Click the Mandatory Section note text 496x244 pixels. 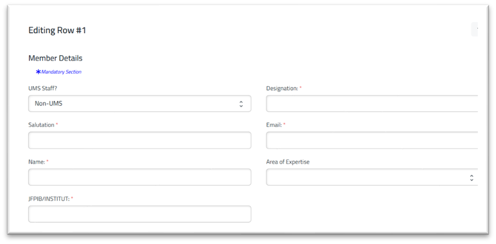pyautogui.click(x=61, y=72)
